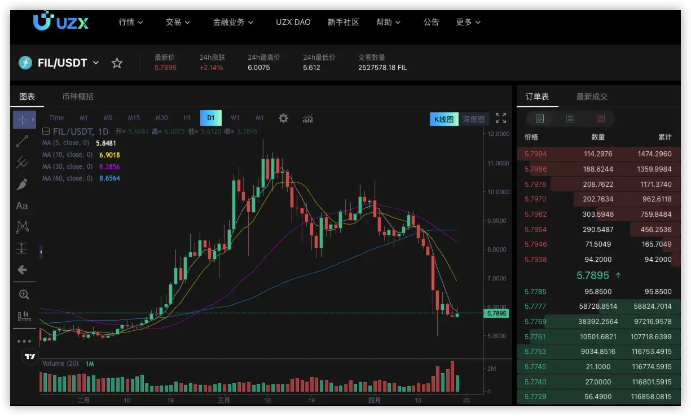The image size is (691, 416).
Task: Open the 新手社区 page
Action: pos(343,22)
